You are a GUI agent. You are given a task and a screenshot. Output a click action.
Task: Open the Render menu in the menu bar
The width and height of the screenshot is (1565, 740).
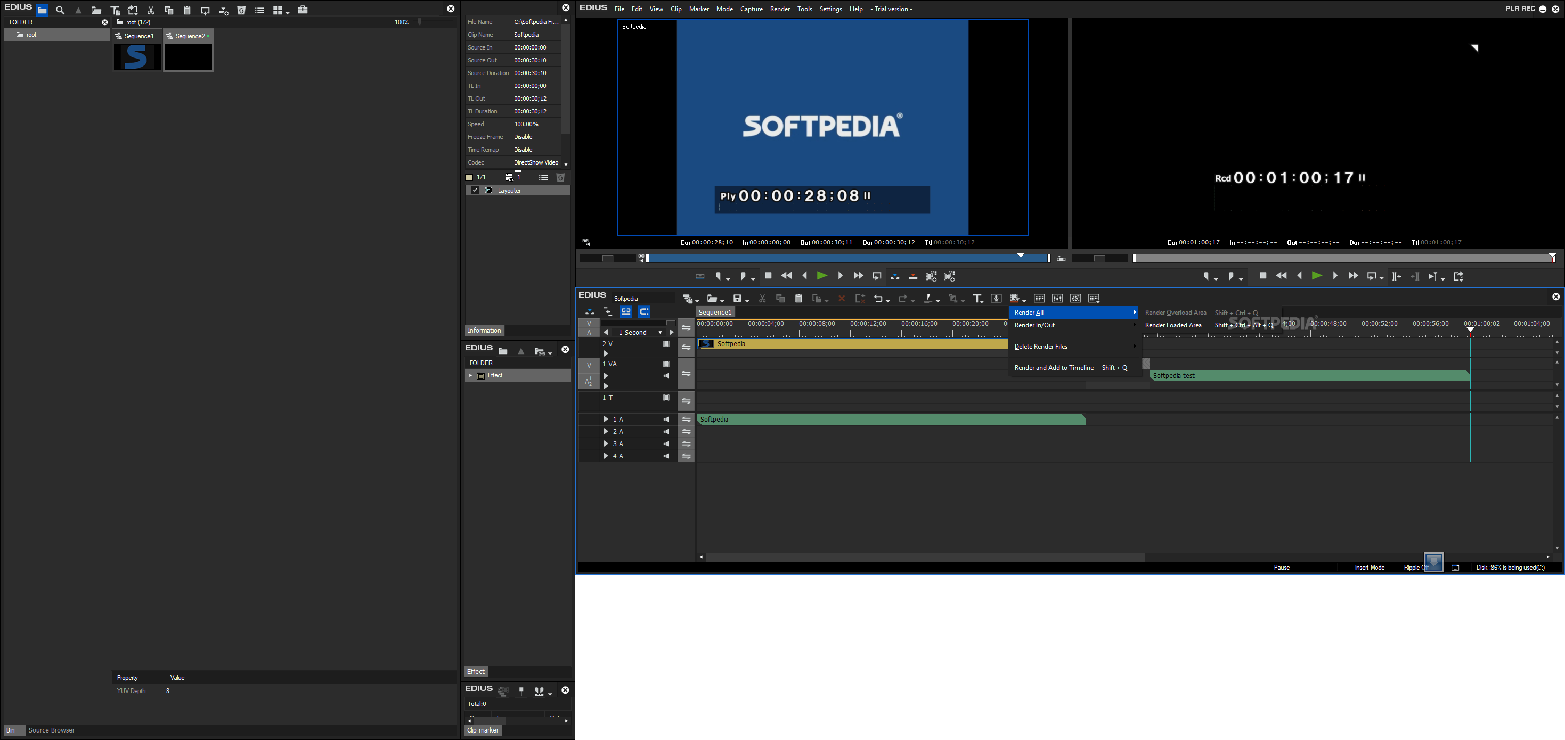[779, 9]
